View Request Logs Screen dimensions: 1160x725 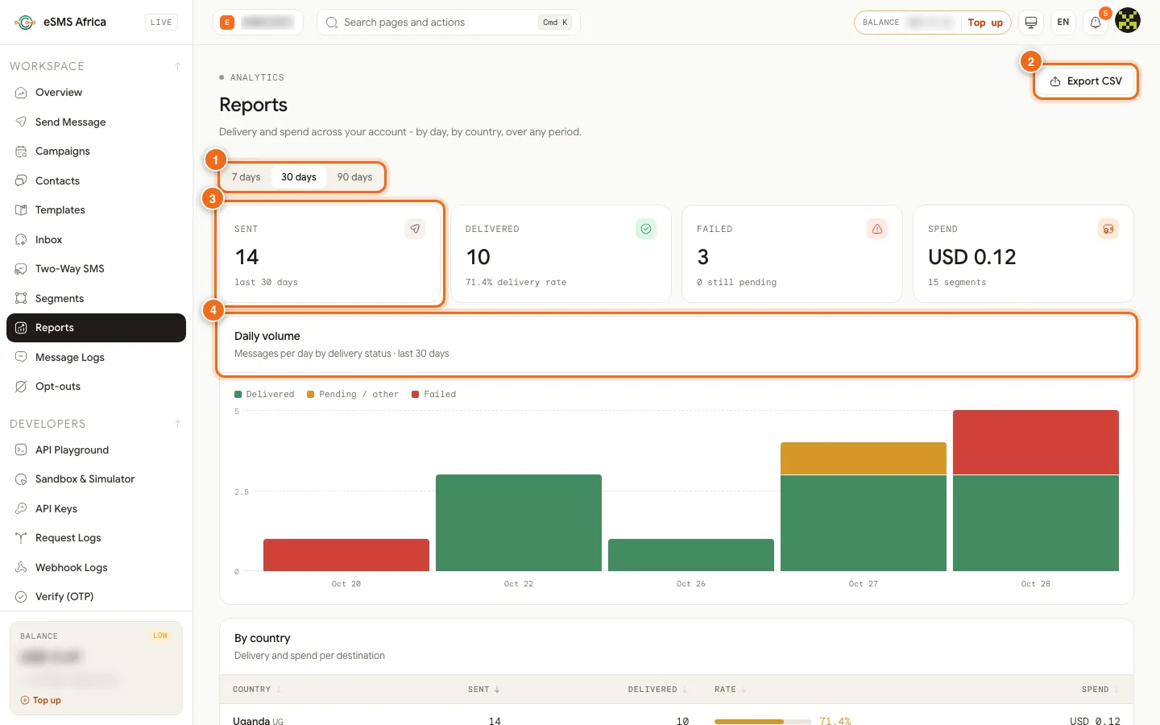pos(96,538)
